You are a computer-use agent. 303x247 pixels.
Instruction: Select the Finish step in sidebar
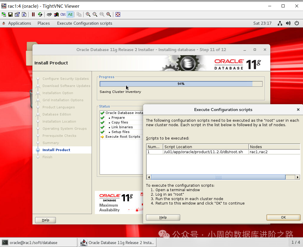47,157
